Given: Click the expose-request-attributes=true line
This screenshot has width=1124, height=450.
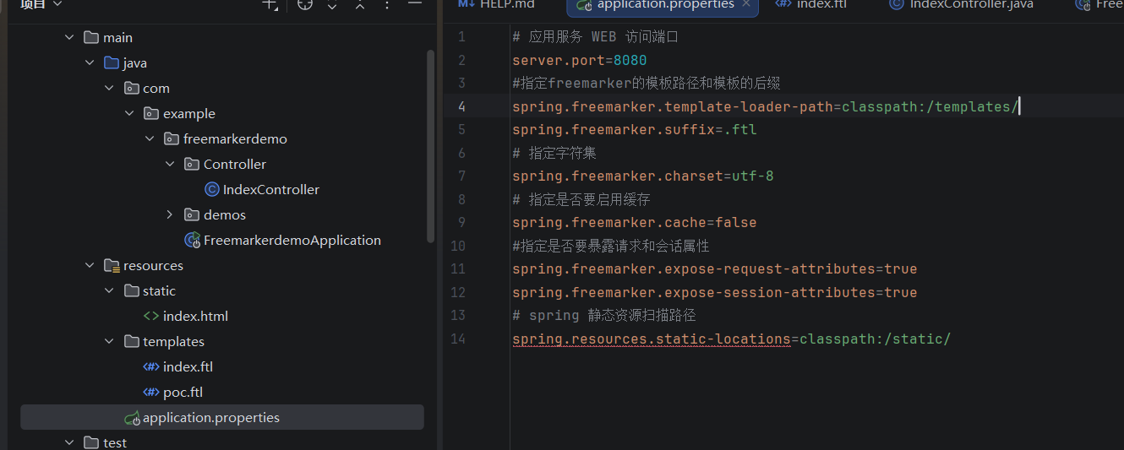Looking at the screenshot, I should (714, 268).
